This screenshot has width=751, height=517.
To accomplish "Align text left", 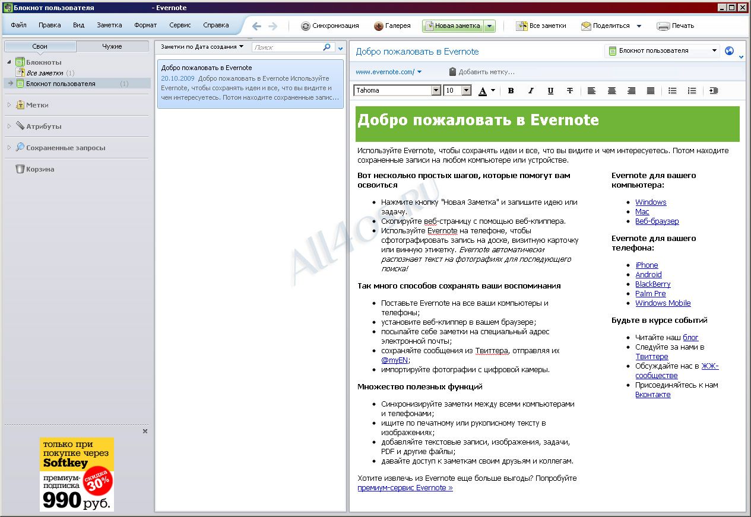I will coord(591,91).
